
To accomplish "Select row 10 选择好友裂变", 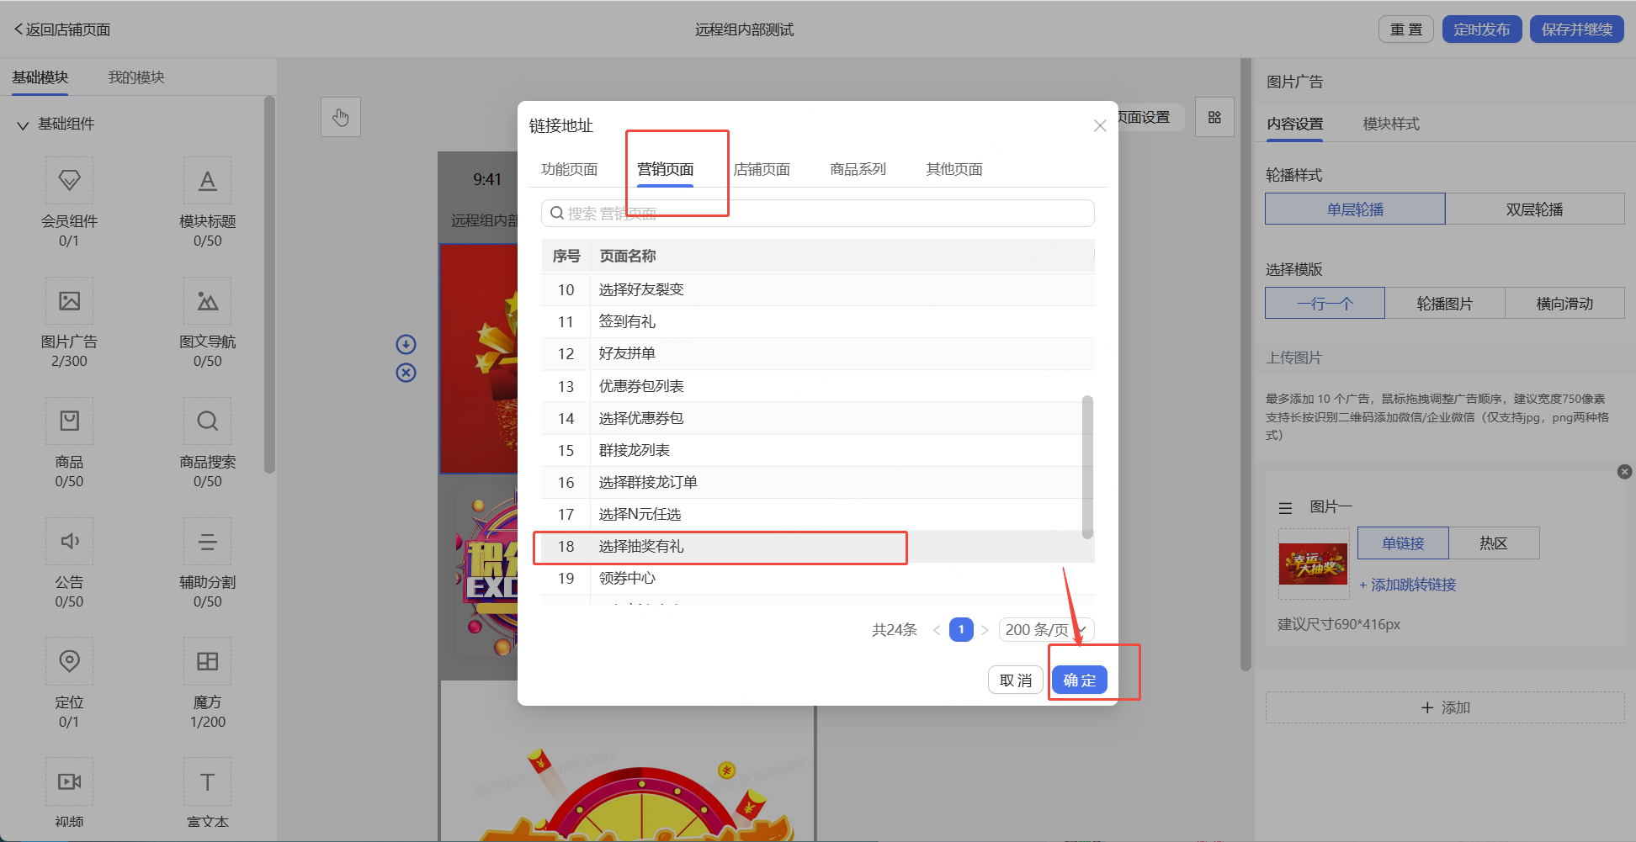I will click(x=818, y=290).
